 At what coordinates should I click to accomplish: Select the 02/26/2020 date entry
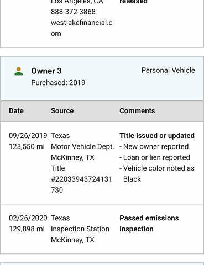28,218
